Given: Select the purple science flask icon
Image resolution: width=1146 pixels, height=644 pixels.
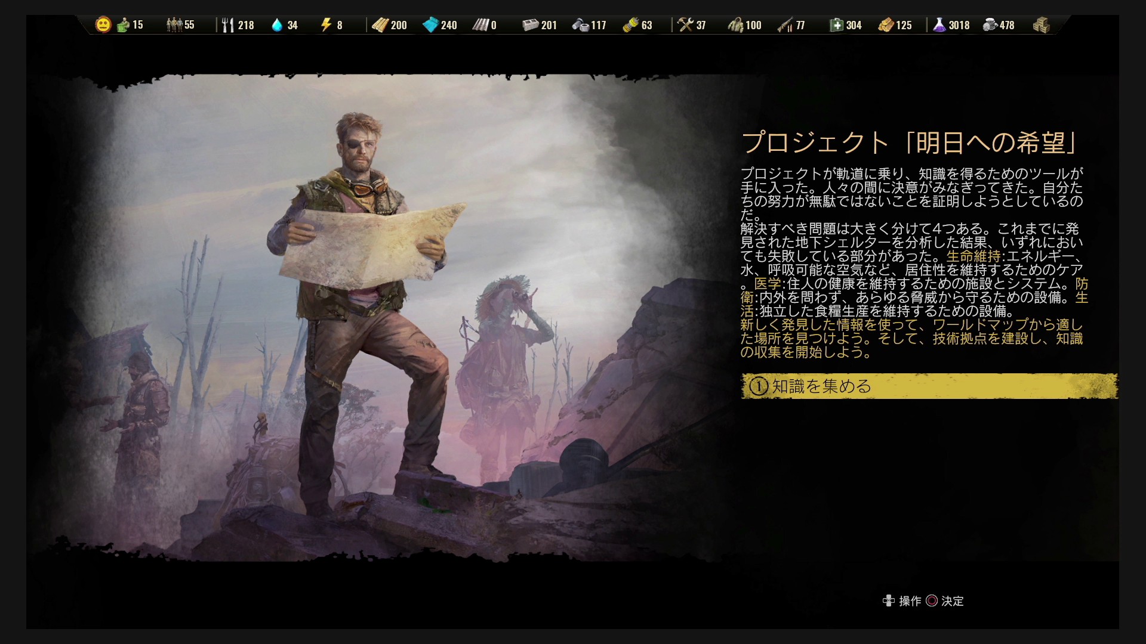Looking at the screenshot, I should (939, 25).
